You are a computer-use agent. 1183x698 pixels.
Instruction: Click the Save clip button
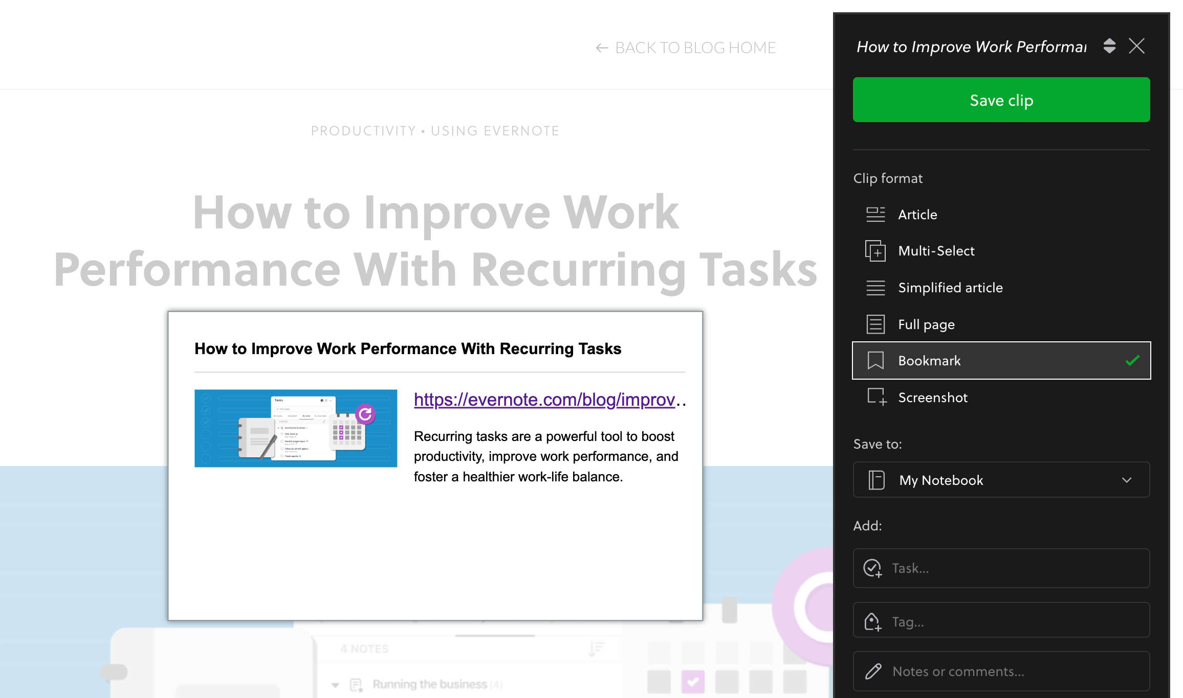[1001, 100]
